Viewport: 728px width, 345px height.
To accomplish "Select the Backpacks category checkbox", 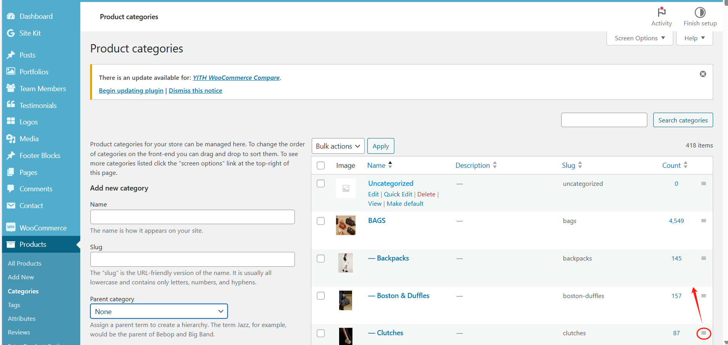I will pos(321,259).
